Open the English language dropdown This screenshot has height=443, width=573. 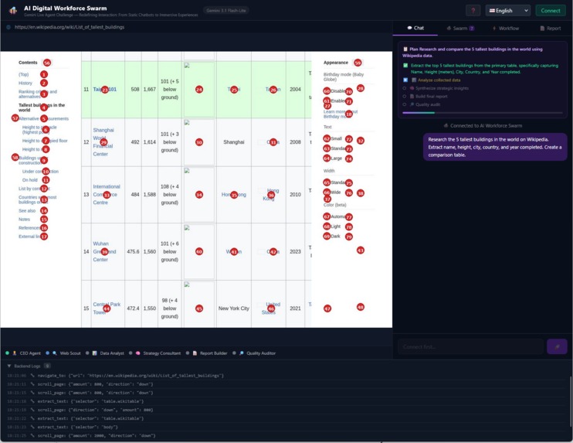508,11
